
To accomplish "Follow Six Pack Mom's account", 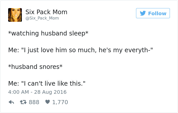I will coord(153,13).
